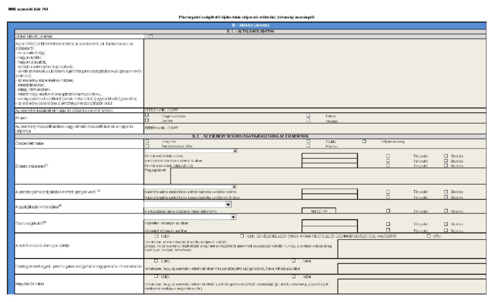This screenshot has height=302, width=491.
Task: Tick Becslés for kimaradás teljes időtartama
Action: [446, 211]
